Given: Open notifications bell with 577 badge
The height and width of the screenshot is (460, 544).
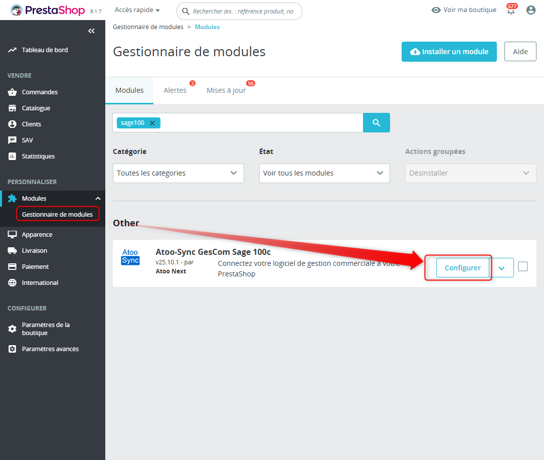Looking at the screenshot, I should tap(511, 10).
